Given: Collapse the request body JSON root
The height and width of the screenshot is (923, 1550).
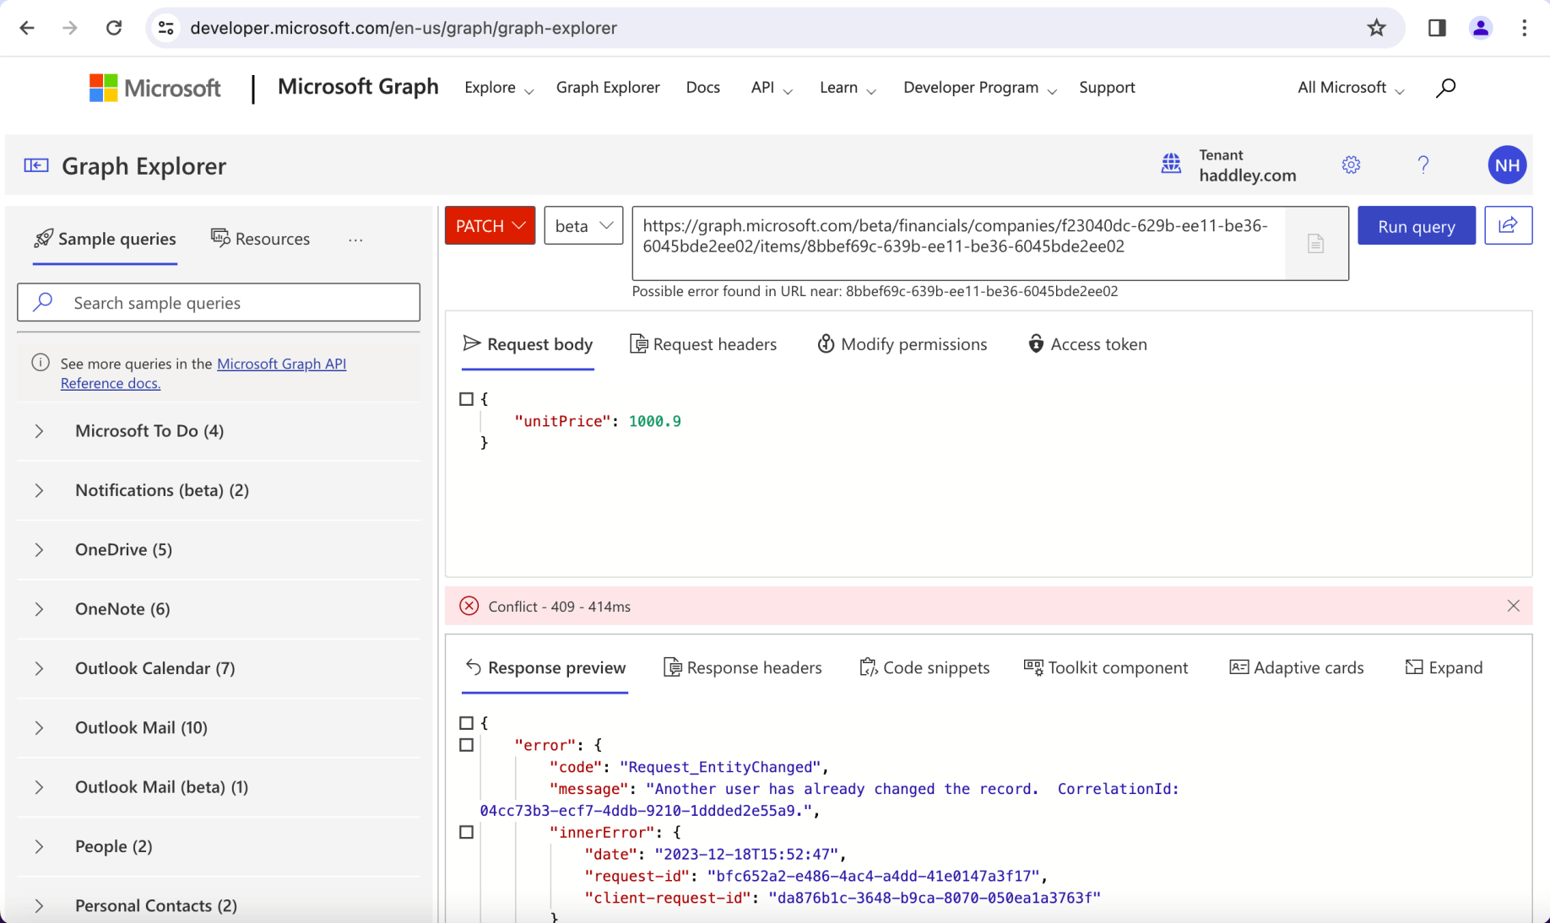Looking at the screenshot, I should (x=466, y=399).
